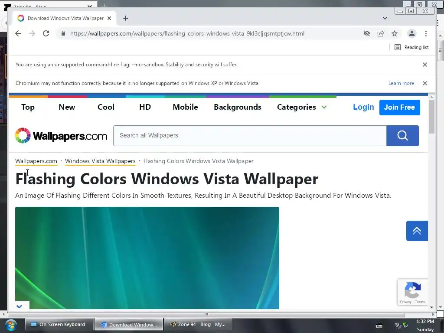Viewport: 444px width, 333px height.
Task: Click the Wallpapers.com logo
Action: coord(61,136)
